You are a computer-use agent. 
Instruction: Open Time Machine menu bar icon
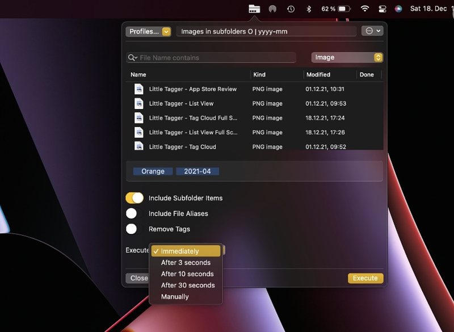pos(291,9)
